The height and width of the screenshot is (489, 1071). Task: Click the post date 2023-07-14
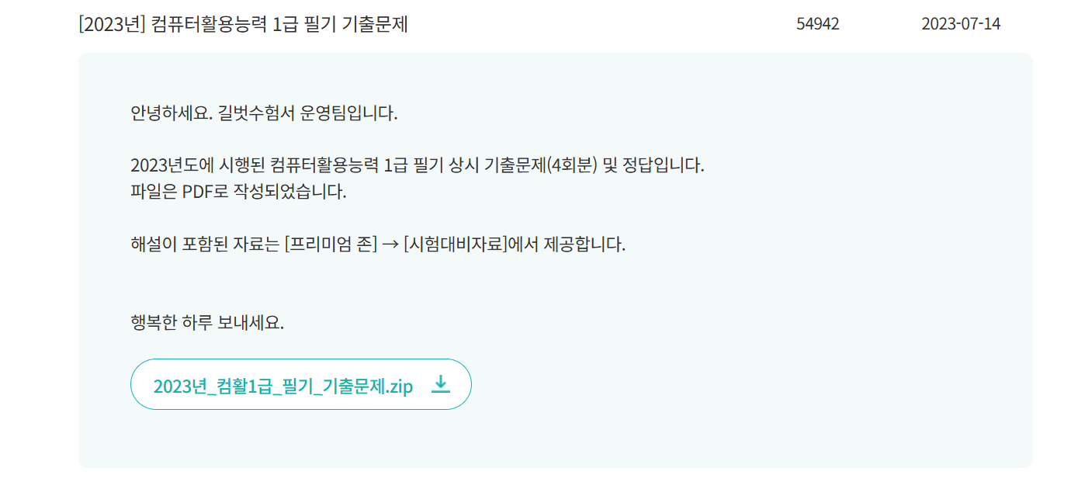(x=961, y=24)
